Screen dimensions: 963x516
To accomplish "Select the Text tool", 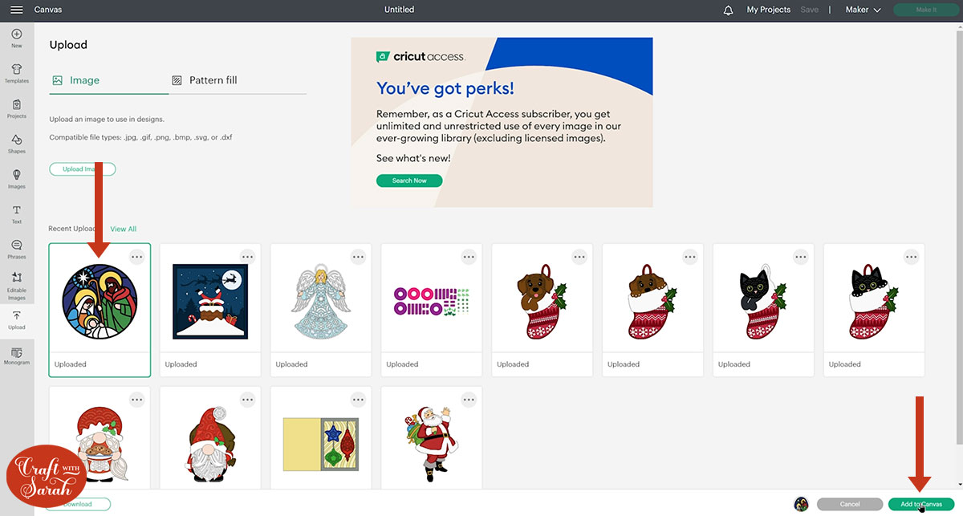I will click(x=17, y=214).
